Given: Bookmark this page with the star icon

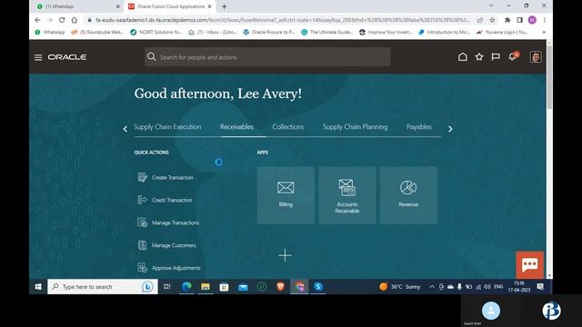Looking at the screenshot, I should coord(492,20).
